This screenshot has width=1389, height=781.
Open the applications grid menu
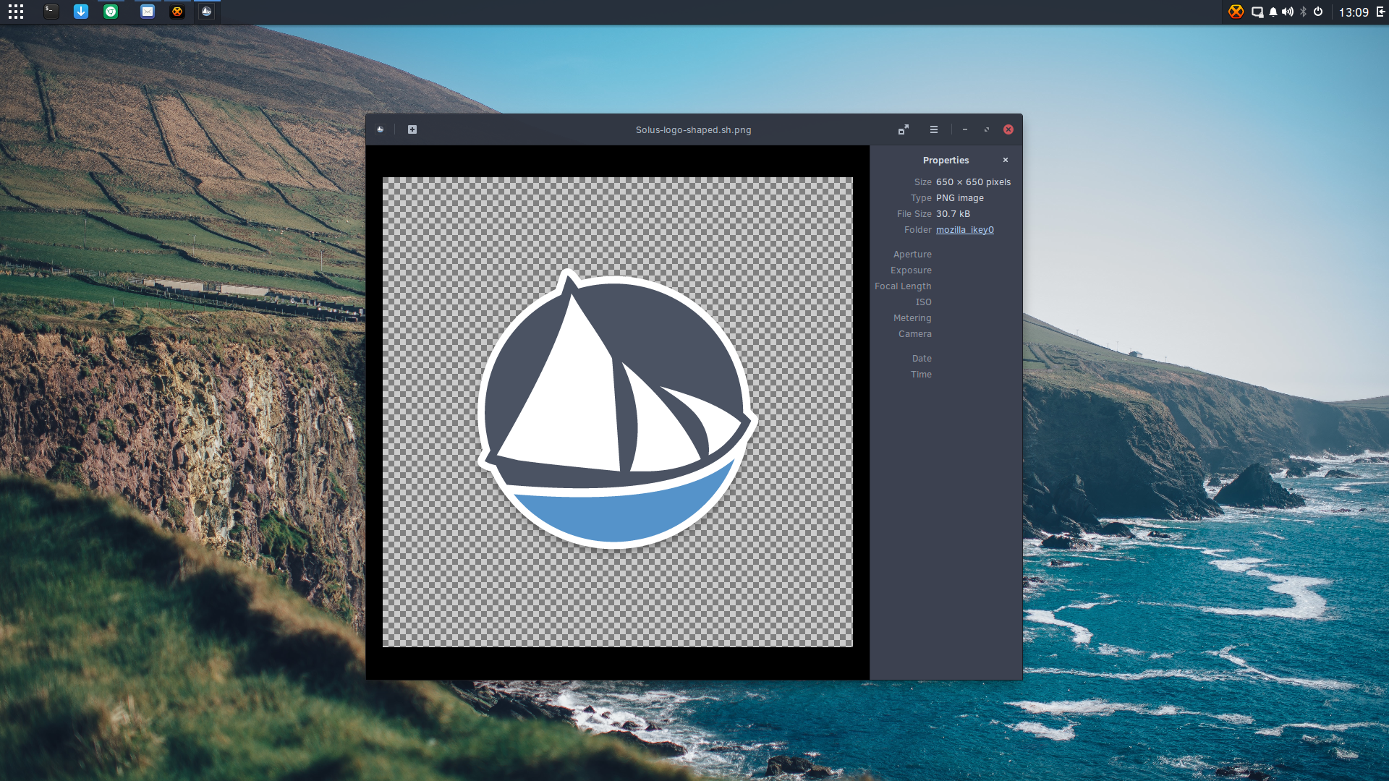[16, 12]
